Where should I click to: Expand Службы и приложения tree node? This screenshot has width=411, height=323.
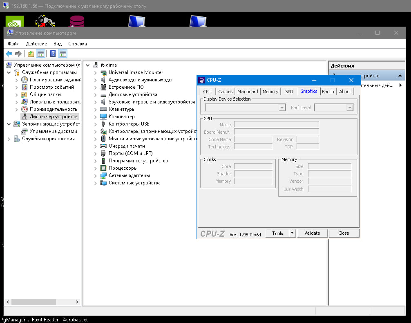(x=9, y=139)
